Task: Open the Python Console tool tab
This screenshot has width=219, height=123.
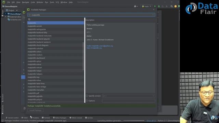Action: [76, 118]
